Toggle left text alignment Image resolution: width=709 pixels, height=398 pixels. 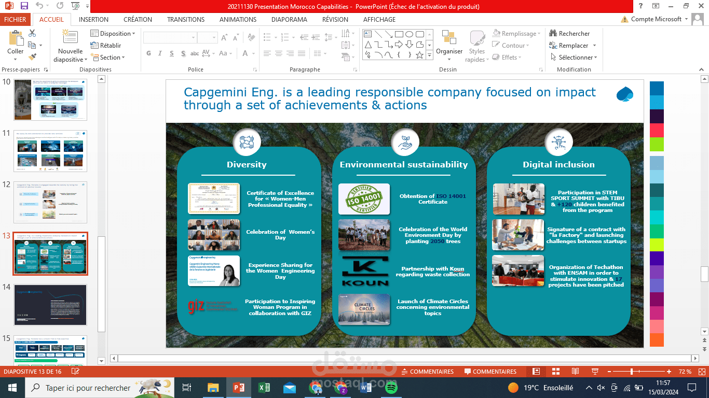[x=267, y=53]
